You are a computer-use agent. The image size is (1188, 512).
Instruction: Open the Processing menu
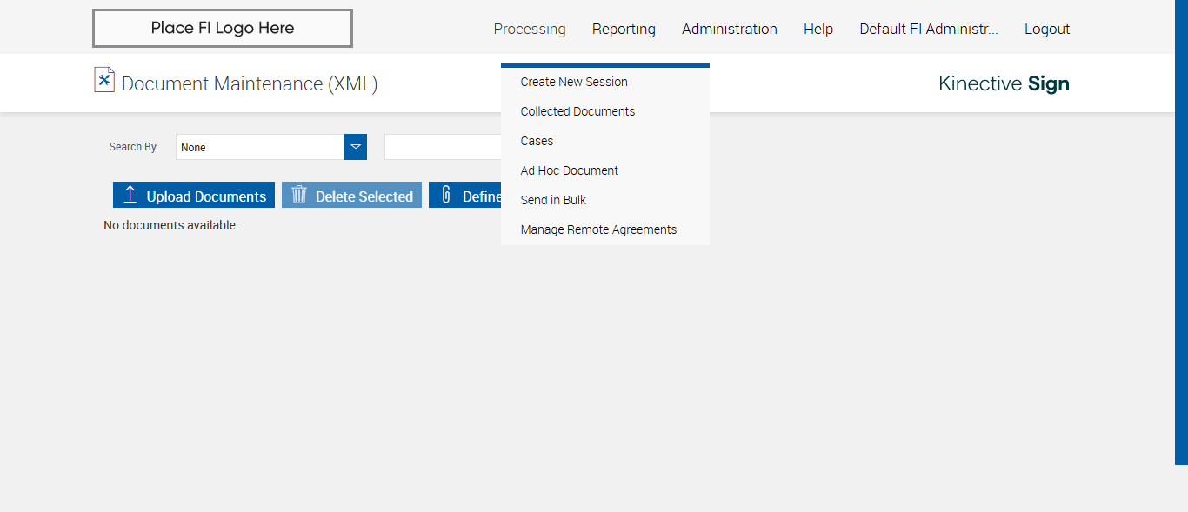click(x=530, y=29)
